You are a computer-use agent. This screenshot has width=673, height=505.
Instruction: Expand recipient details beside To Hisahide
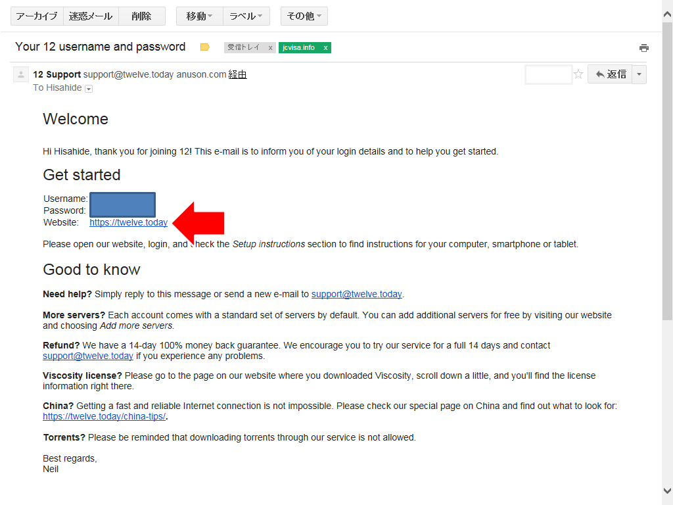click(x=89, y=89)
